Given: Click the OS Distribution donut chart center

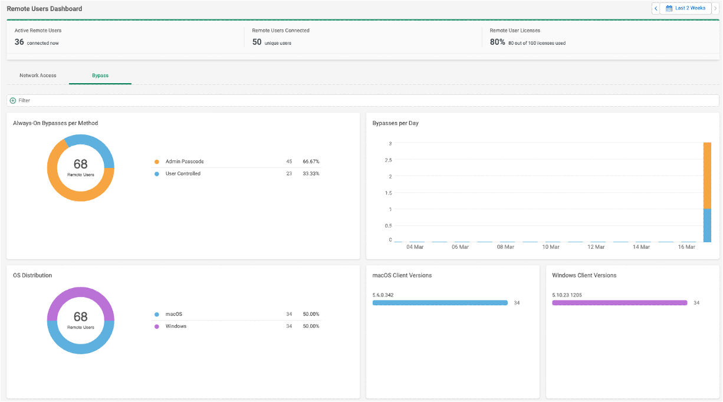Looking at the screenshot, I should point(80,320).
